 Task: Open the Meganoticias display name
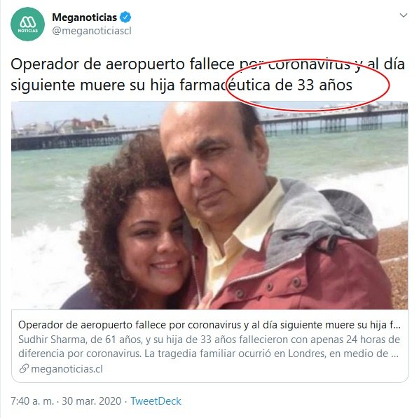(x=85, y=18)
